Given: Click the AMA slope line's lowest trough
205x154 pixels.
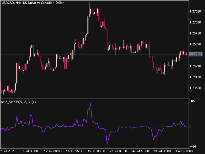Looking at the screenshot, I should 107,144.
